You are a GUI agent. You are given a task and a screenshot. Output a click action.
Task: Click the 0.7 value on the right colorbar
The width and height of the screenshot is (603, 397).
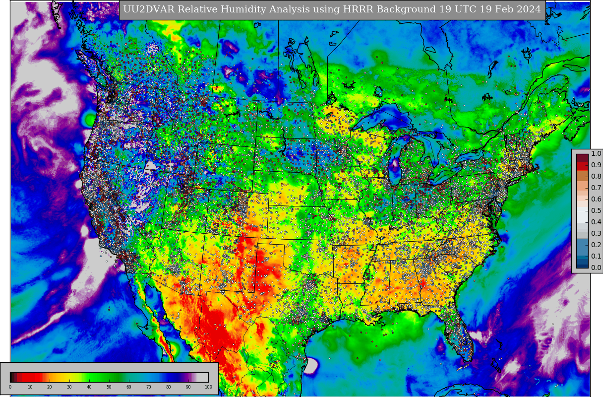click(596, 188)
